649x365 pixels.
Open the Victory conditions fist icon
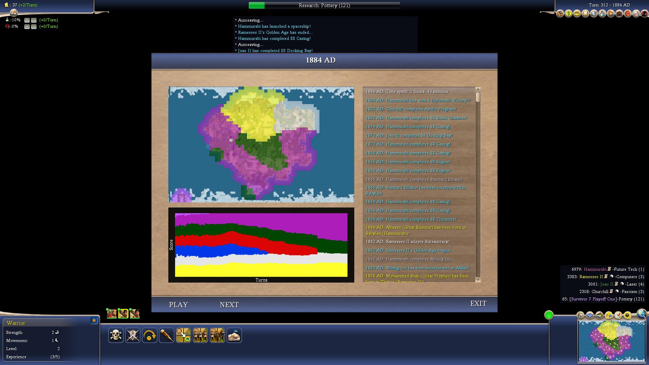(x=628, y=14)
